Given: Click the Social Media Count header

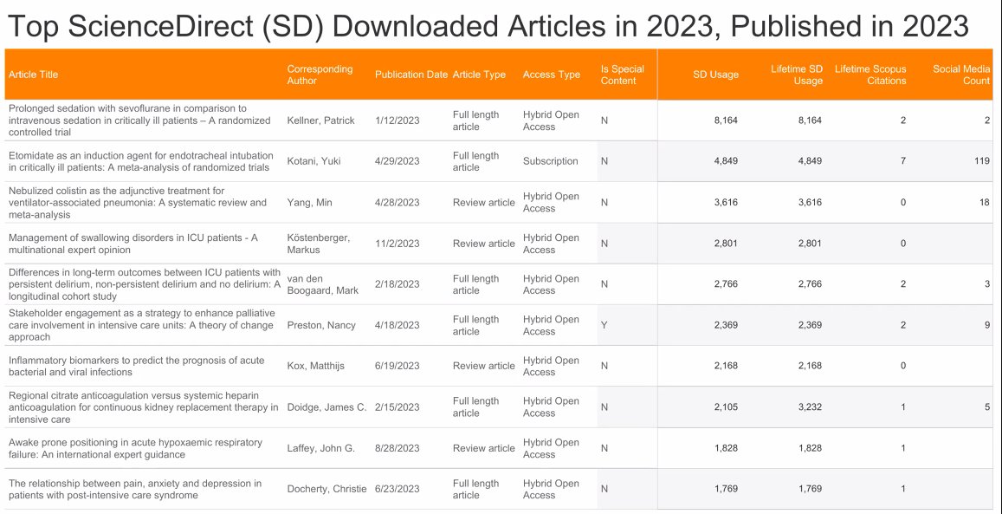Looking at the screenshot, I should coord(962,75).
